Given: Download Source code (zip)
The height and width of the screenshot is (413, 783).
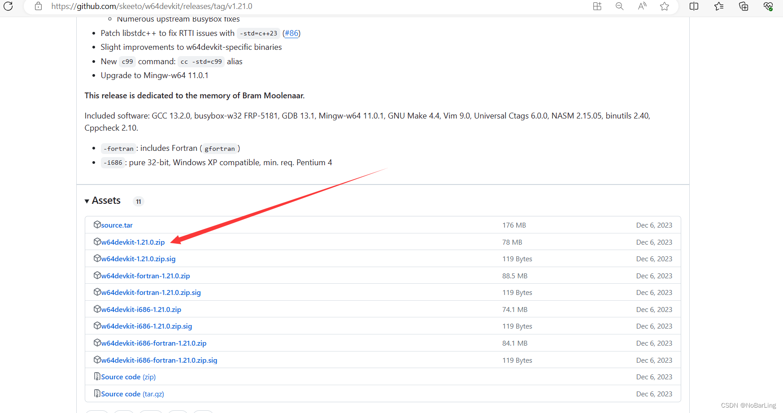Looking at the screenshot, I should (x=128, y=377).
